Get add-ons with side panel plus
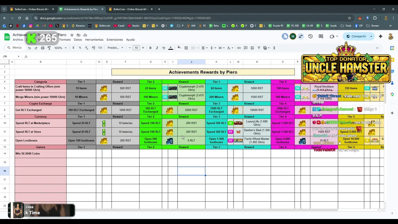Screen dimensions: 398x224 (392, 113)
